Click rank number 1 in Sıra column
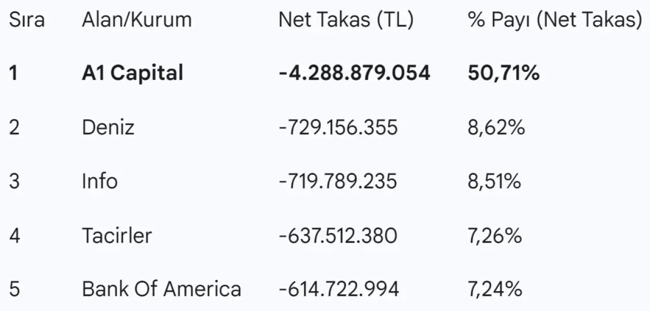This screenshot has width=650, height=311. pos(14,73)
